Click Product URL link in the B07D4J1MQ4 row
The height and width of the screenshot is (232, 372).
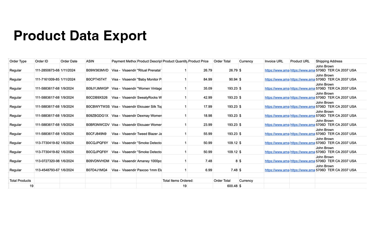(303, 170)
